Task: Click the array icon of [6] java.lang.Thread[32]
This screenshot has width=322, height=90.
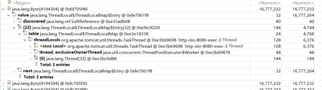Action: [36, 58]
